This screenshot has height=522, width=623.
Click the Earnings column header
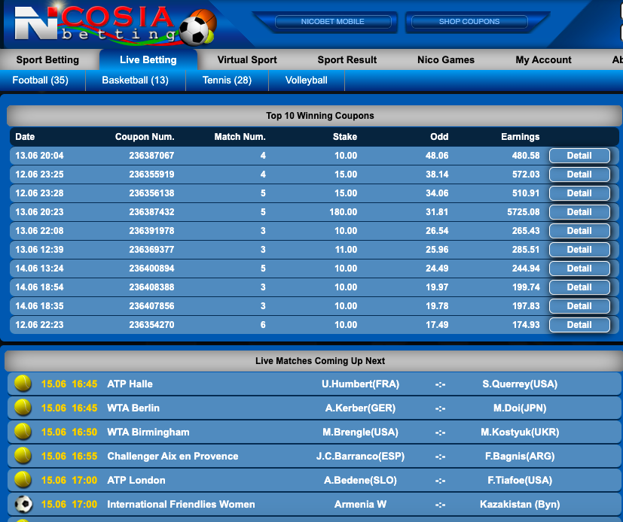pyautogui.click(x=520, y=137)
